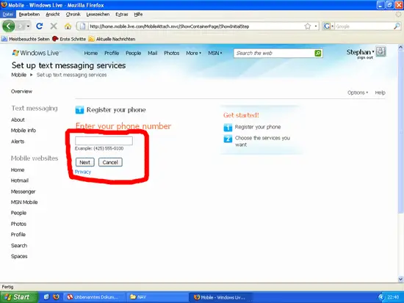Click Stephan's profile picture icon
The image size is (404, 303).
click(x=380, y=51)
